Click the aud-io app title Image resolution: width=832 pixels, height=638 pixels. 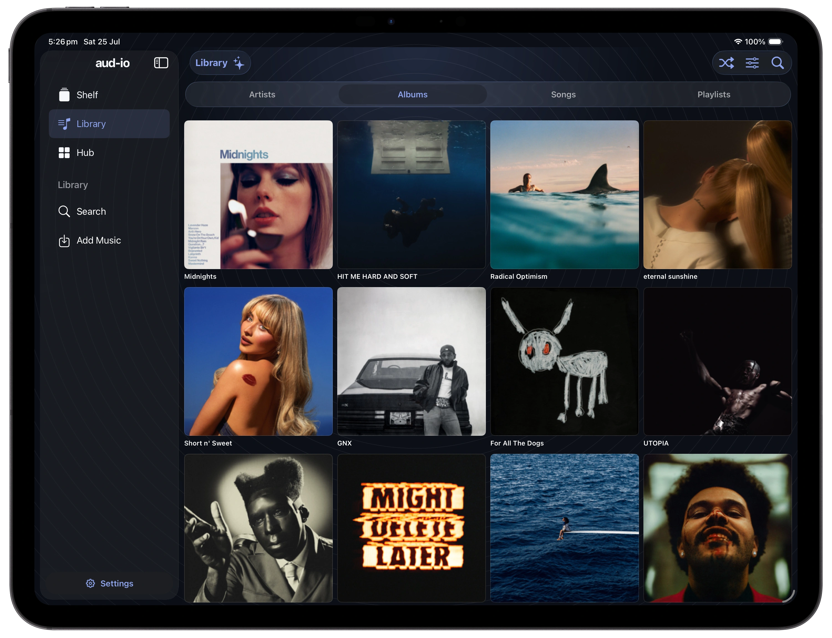112,63
